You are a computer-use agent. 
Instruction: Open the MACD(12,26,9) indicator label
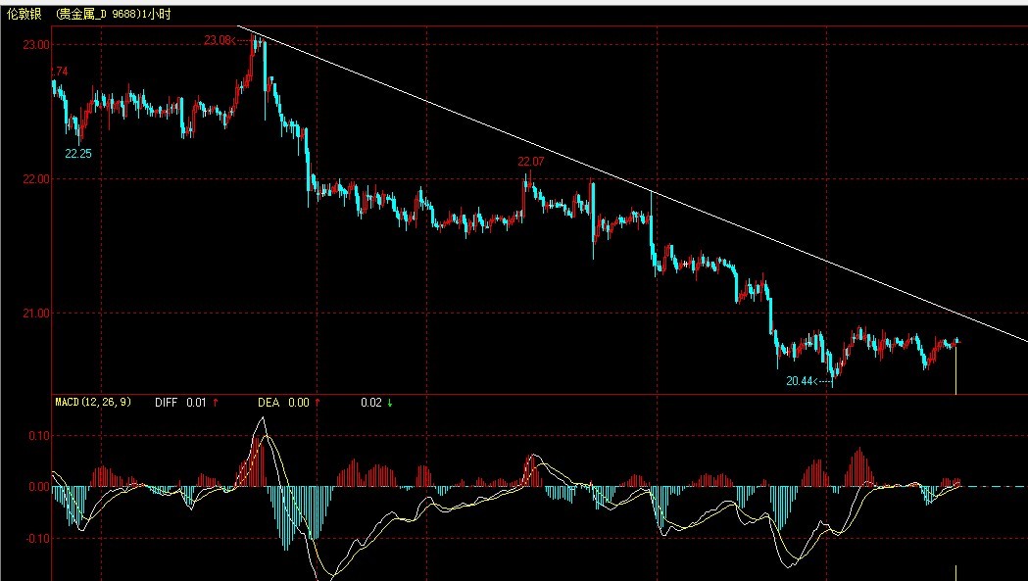(92, 402)
